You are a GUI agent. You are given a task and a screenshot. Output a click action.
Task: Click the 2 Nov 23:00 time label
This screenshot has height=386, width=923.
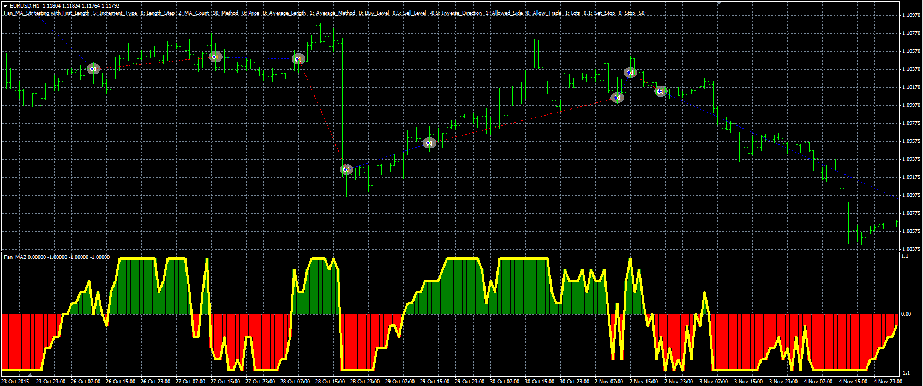679,382
